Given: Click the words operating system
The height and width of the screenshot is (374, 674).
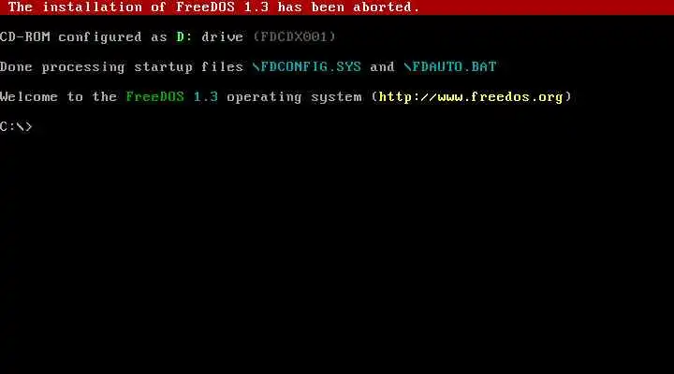Looking at the screenshot, I should point(295,97).
